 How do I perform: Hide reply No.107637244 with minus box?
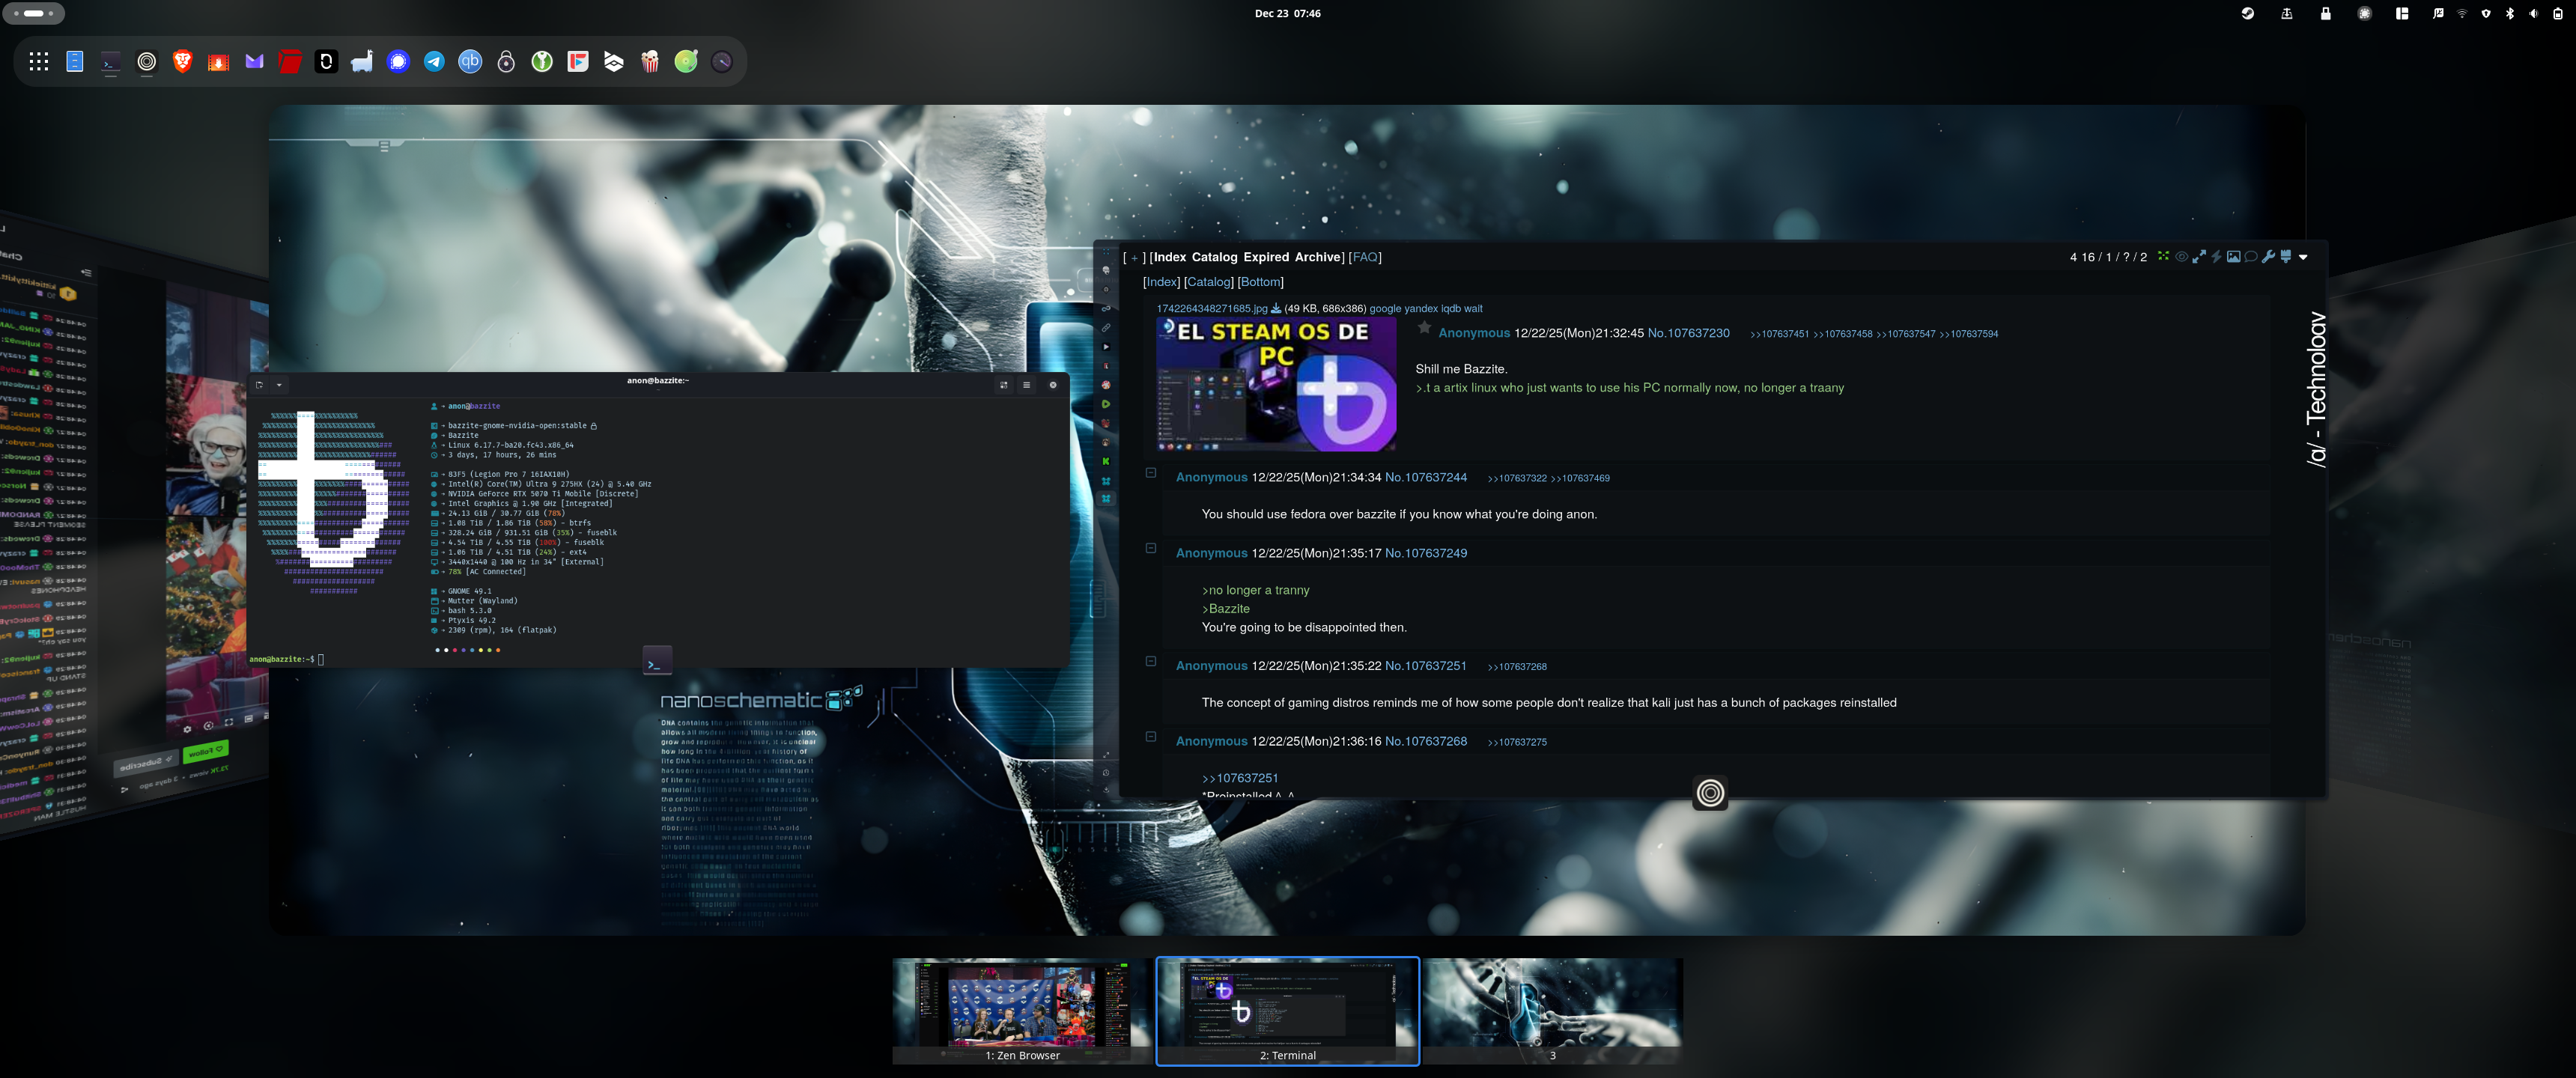pos(1151,473)
